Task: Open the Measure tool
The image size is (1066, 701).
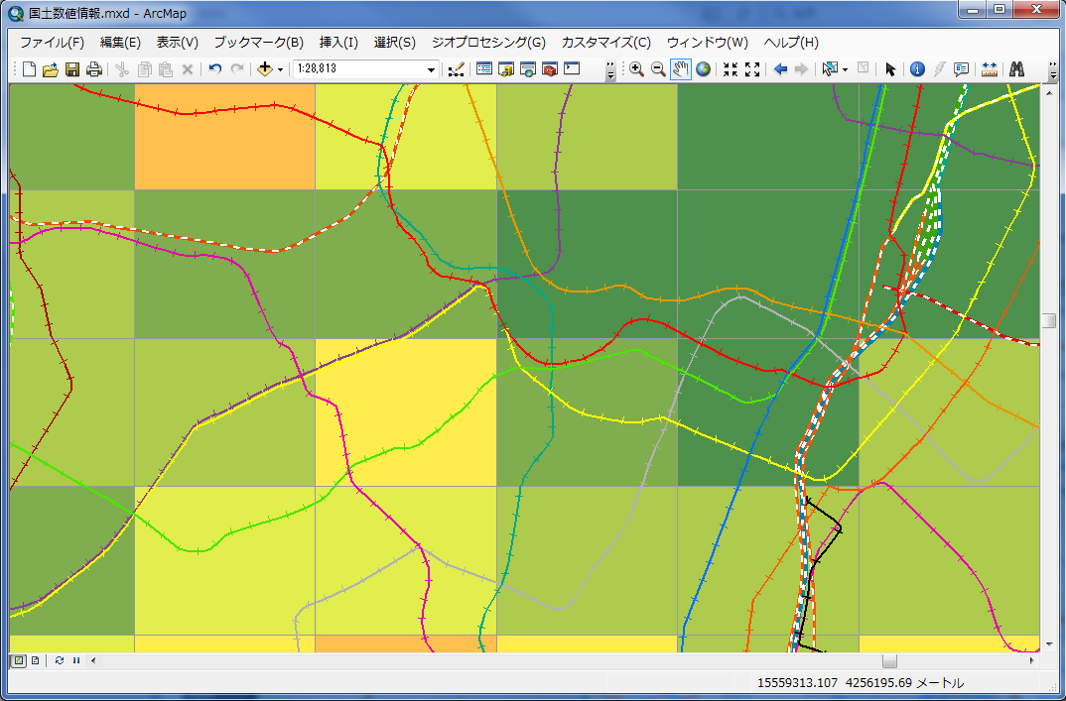Action: [990, 69]
